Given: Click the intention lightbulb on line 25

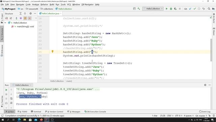Looking at the screenshot, I should tap(53, 52).
